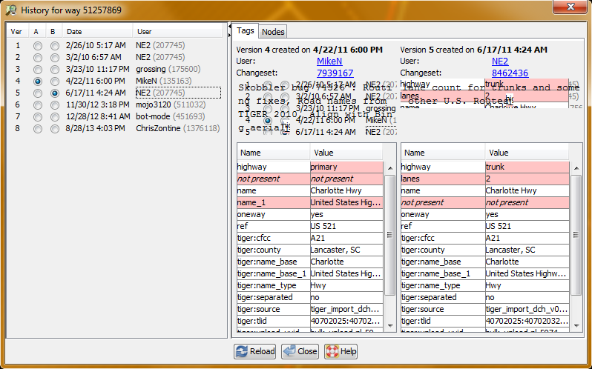Open changeset 7939167 link
The height and width of the screenshot is (369, 592).
click(x=335, y=73)
